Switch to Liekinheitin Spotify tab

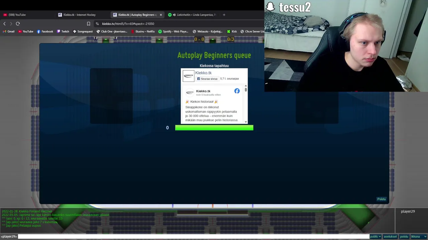click(x=192, y=15)
